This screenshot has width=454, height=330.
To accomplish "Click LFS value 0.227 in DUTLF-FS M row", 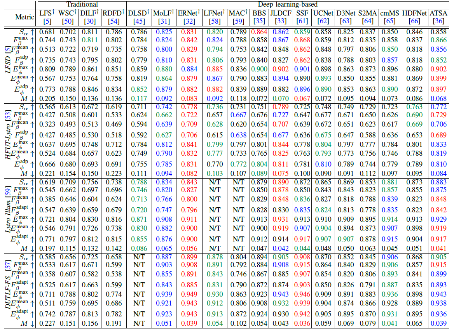I will (47, 324).
